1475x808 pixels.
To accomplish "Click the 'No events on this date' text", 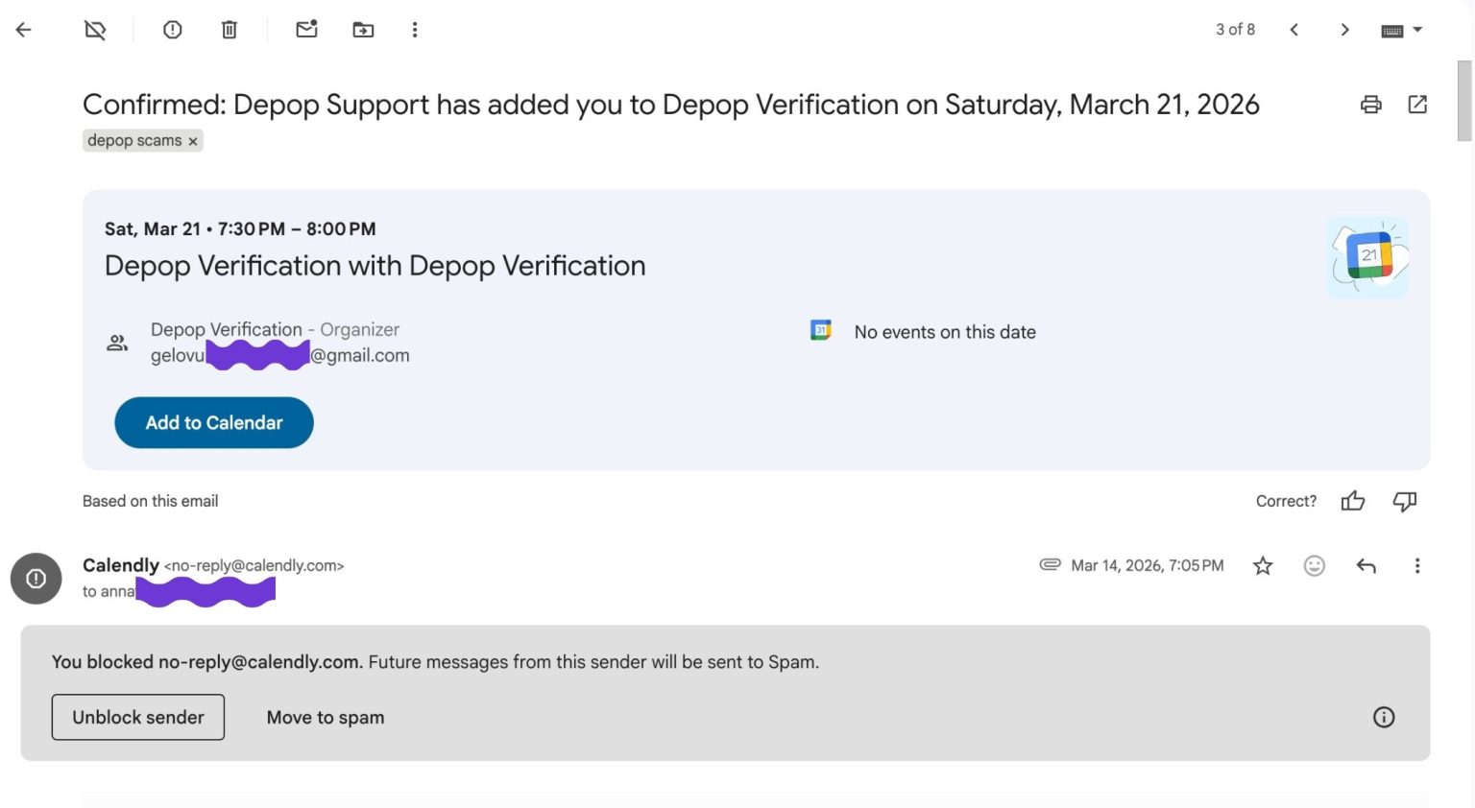I will (x=945, y=332).
